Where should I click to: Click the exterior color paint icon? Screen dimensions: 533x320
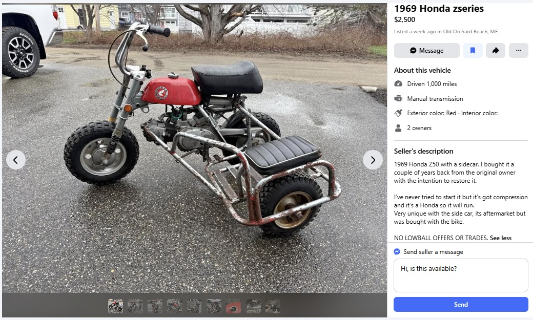398,113
